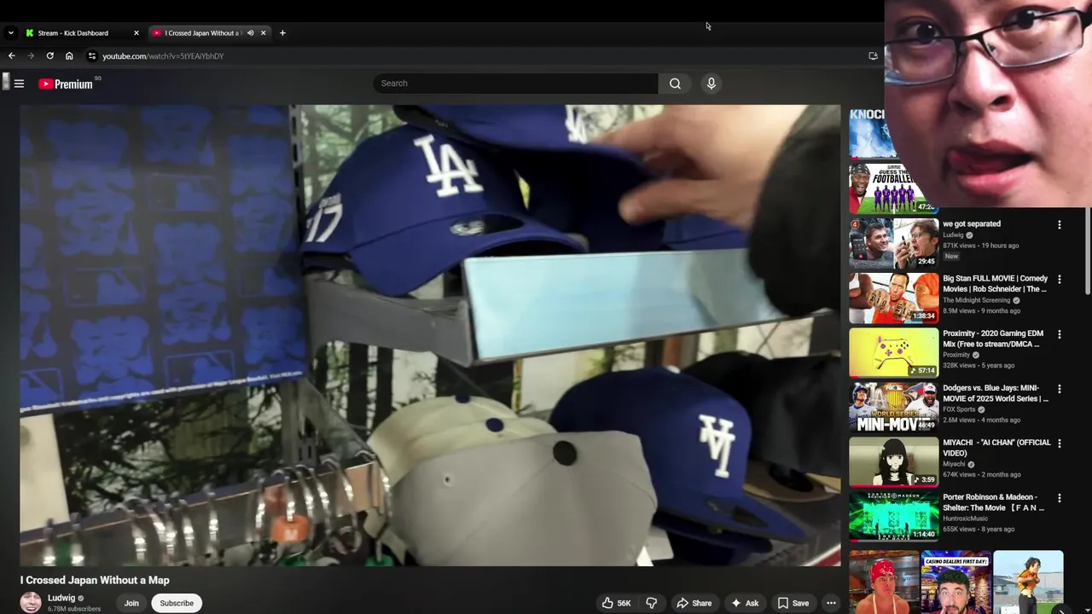This screenshot has width=1092, height=614.
Task: Open kebab menu for MIYACHI AI CHAN
Action: tap(1060, 443)
